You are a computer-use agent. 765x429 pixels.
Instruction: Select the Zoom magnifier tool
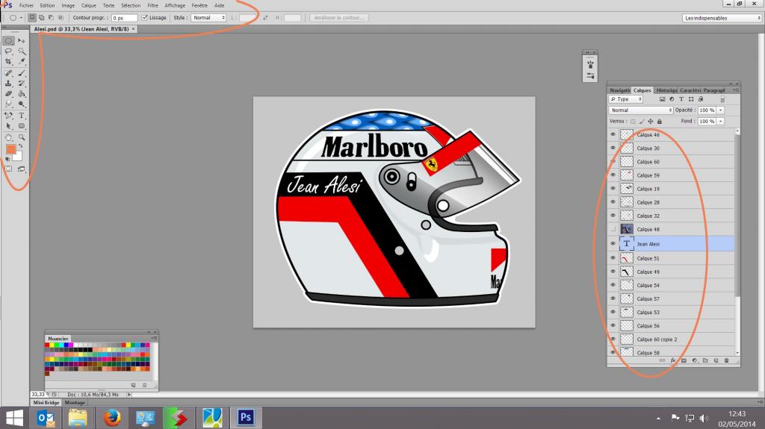(22, 137)
